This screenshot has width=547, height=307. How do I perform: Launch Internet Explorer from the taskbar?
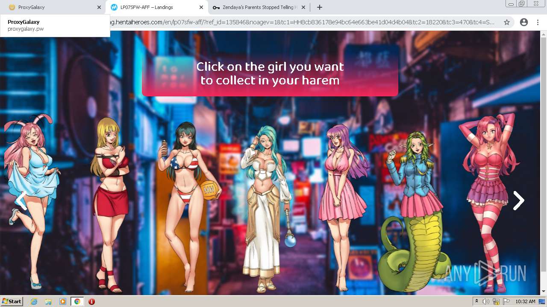click(34, 301)
